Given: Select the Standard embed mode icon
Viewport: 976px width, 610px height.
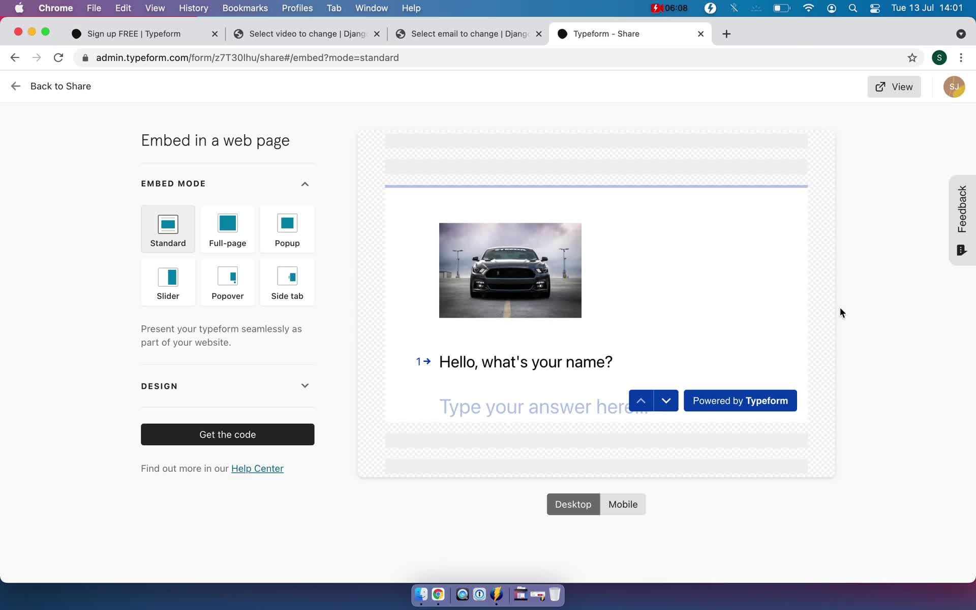Looking at the screenshot, I should pyautogui.click(x=167, y=224).
